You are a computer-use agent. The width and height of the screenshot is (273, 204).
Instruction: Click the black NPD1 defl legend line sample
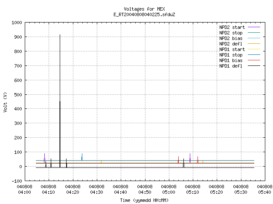point(254,66)
